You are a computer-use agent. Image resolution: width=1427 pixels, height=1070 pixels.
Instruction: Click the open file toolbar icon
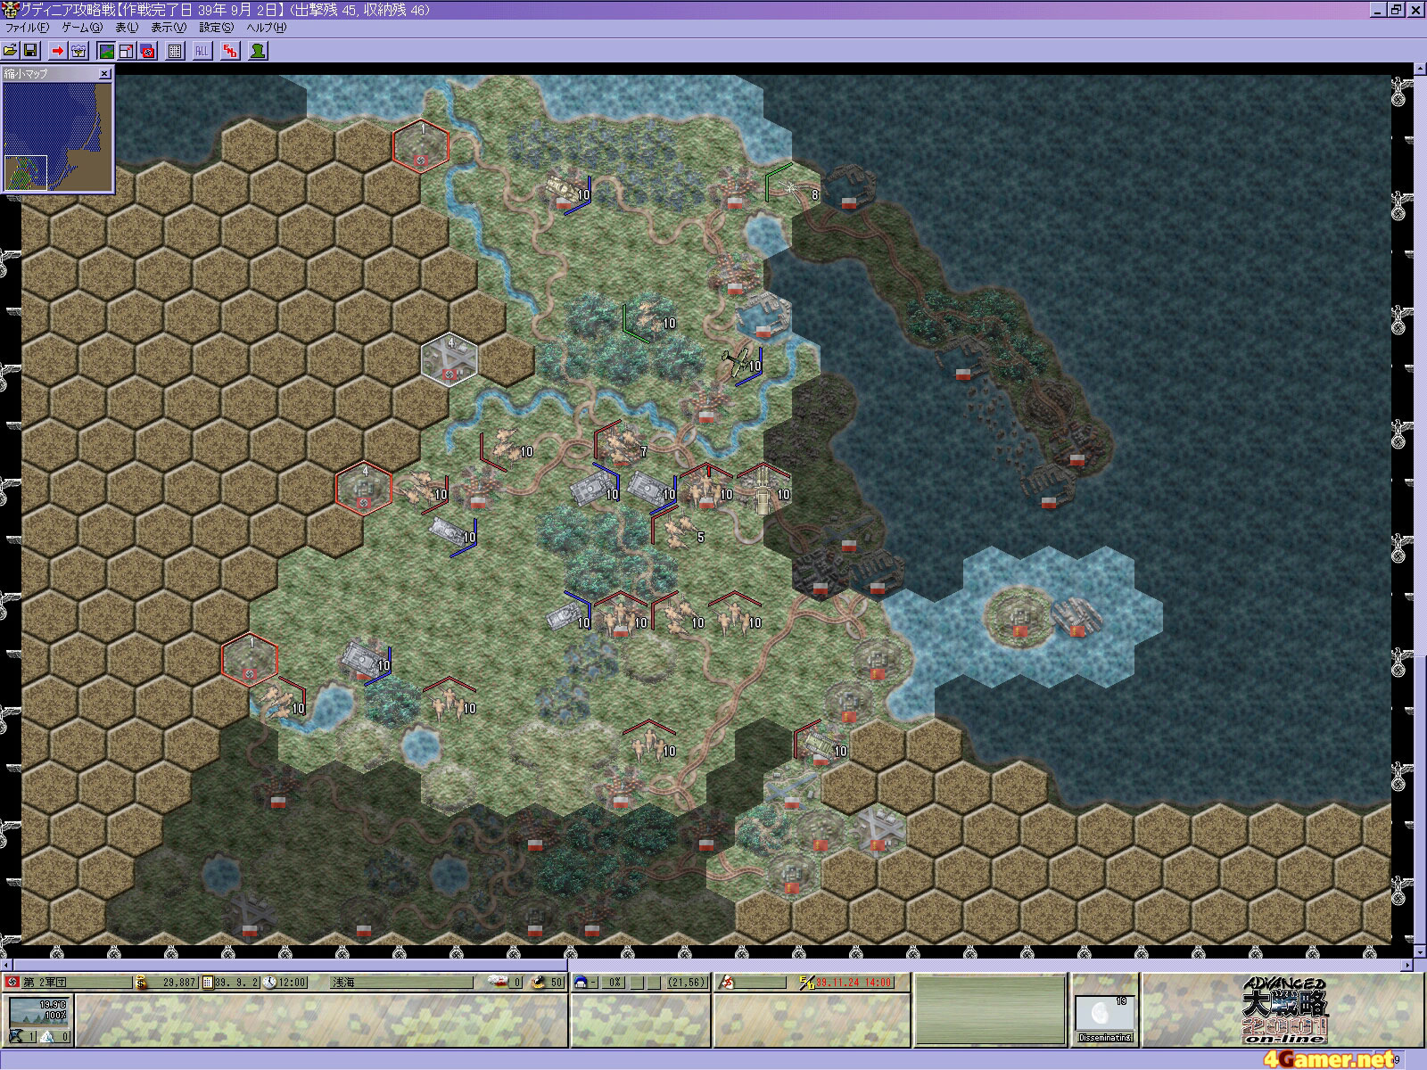pos(11,51)
